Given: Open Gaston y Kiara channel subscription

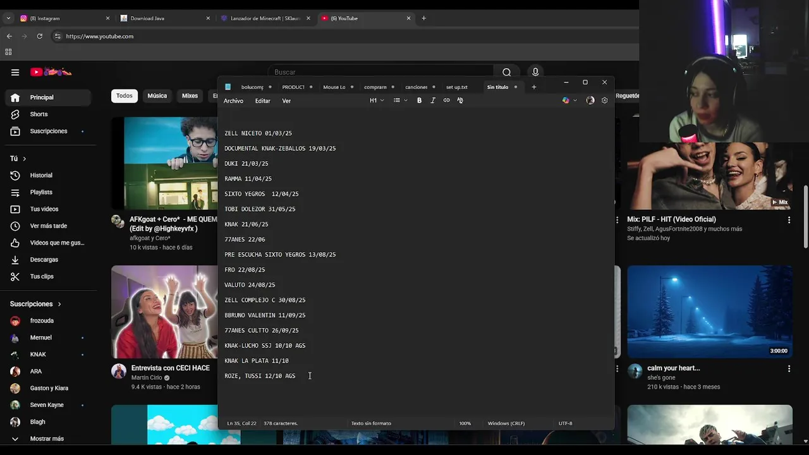Looking at the screenshot, I should point(48,388).
